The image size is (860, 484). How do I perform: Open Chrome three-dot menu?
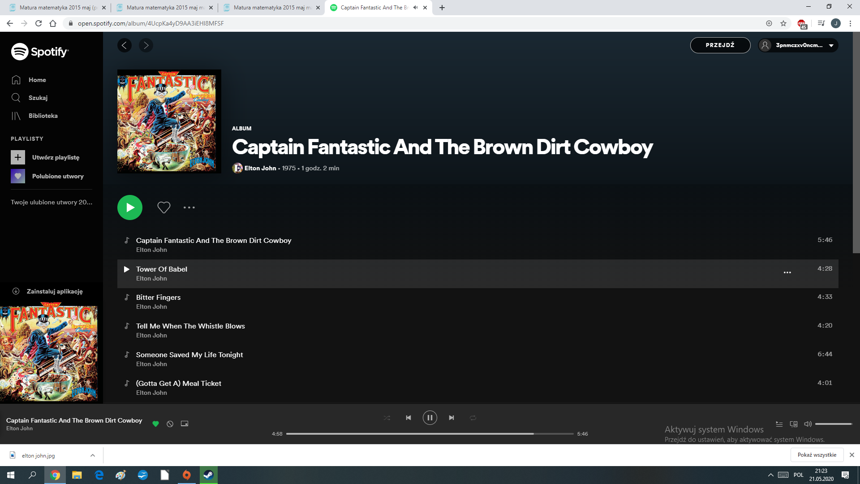850,23
